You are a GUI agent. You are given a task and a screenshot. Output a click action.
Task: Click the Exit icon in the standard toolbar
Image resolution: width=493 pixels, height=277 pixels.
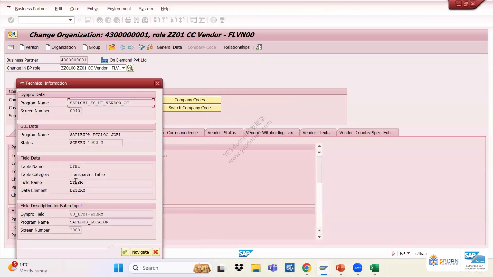click(x=108, y=20)
